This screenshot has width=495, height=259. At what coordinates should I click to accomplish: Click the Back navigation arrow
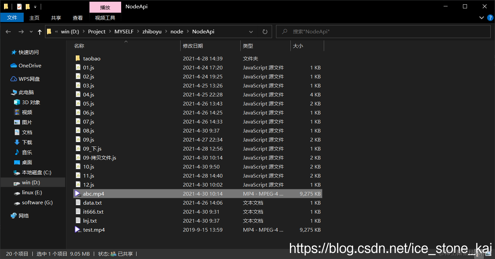pyautogui.click(x=8, y=32)
